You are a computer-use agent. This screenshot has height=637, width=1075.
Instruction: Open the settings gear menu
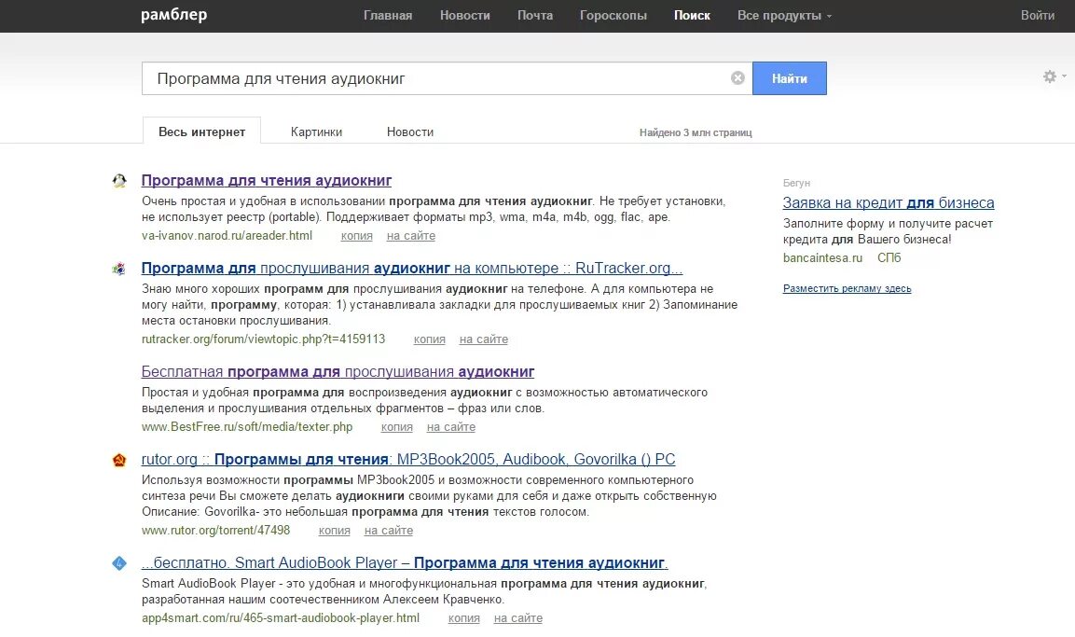tap(1050, 76)
